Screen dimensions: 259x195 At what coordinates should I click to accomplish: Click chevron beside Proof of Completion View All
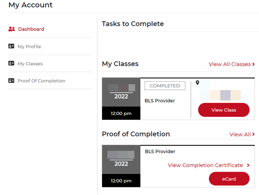point(253,134)
